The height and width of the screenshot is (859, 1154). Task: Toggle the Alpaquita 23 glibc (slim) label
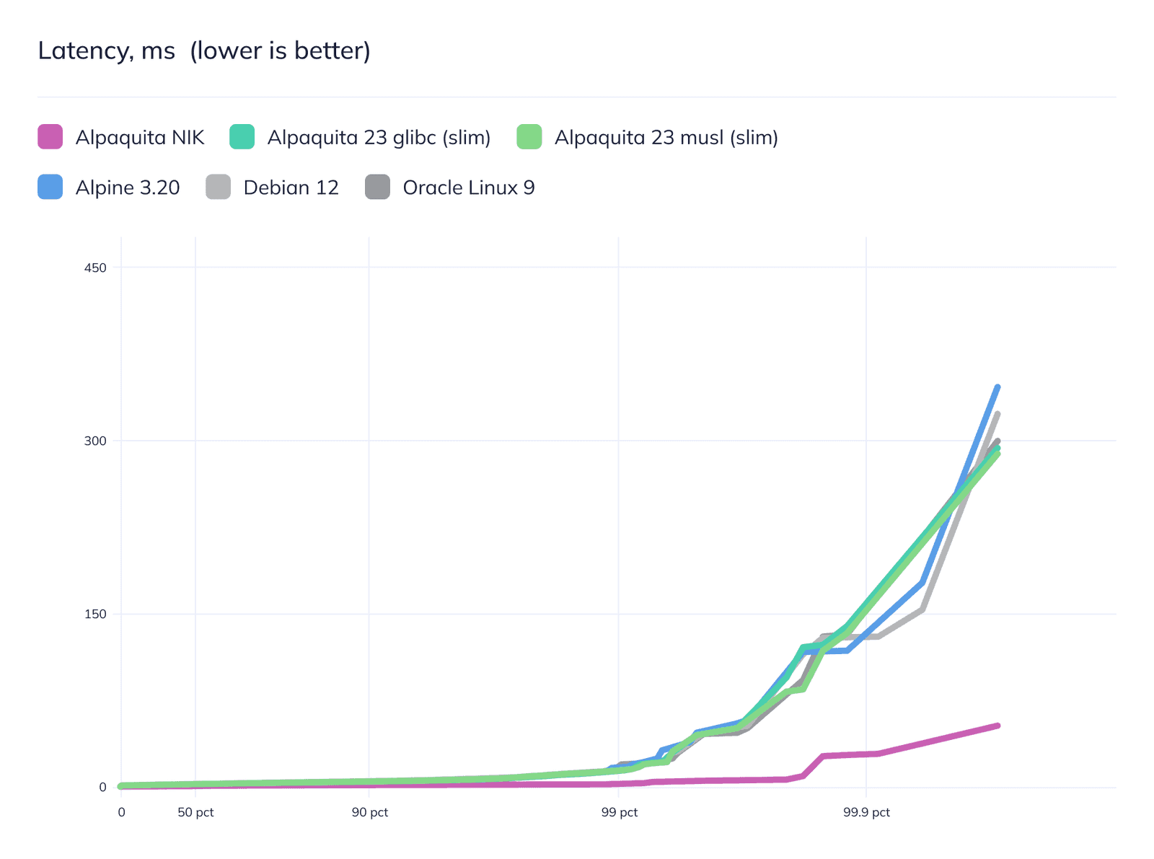[379, 137]
